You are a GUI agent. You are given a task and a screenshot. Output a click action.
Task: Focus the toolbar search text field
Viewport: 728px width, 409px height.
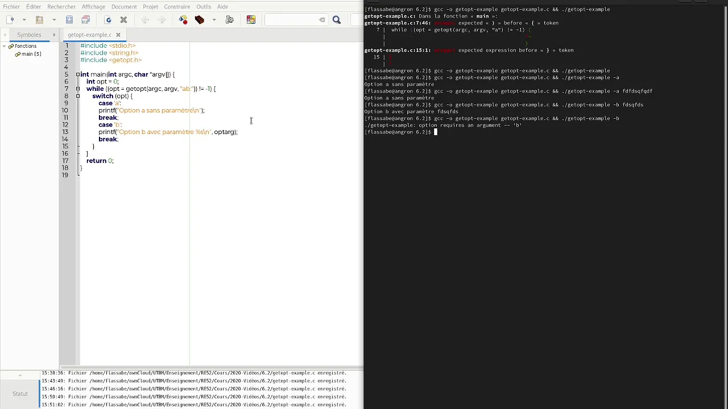click(x=292, y=20)
